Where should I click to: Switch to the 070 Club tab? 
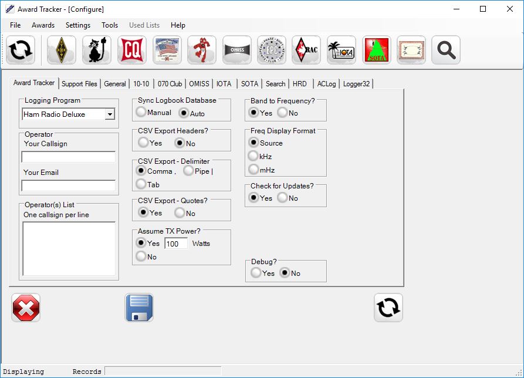coord(170,83)
